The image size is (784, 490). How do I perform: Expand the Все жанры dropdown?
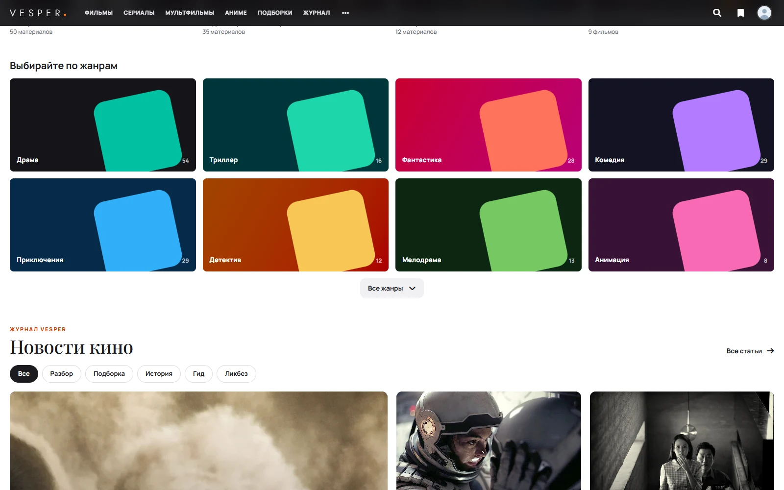coord(392,288)
